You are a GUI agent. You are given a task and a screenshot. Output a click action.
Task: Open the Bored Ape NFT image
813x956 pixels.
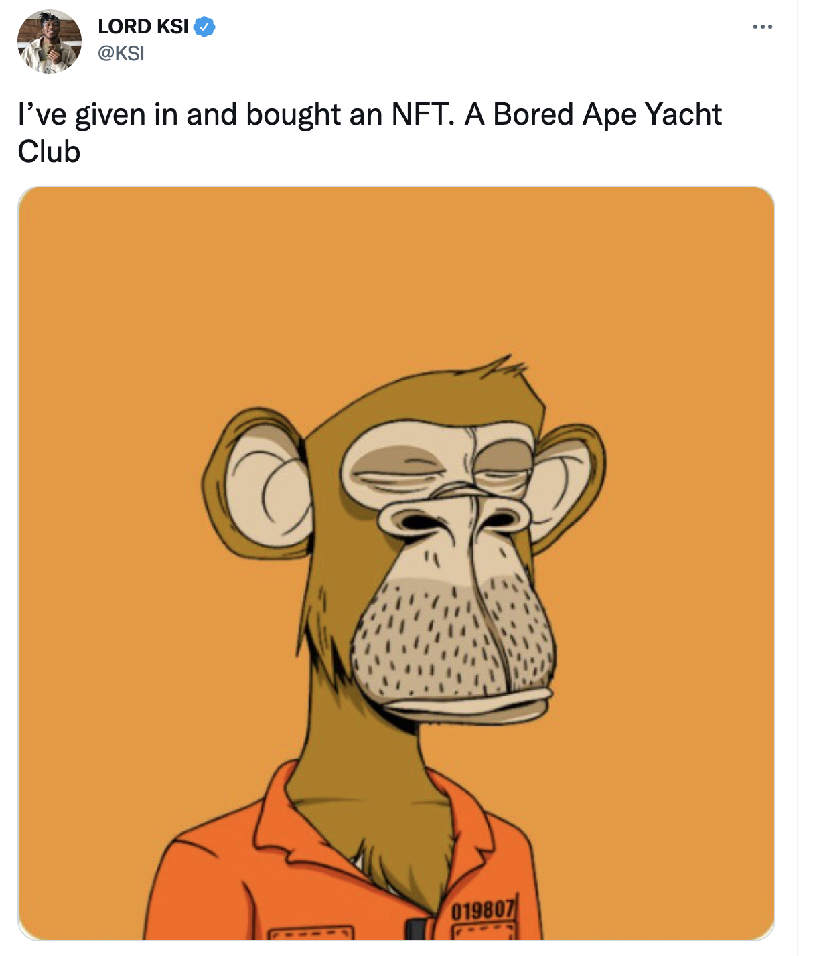click(x=396, y=563)
